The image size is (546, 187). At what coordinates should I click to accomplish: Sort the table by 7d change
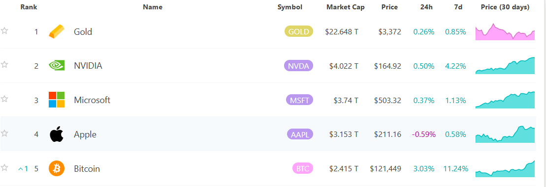coord(458,7)
